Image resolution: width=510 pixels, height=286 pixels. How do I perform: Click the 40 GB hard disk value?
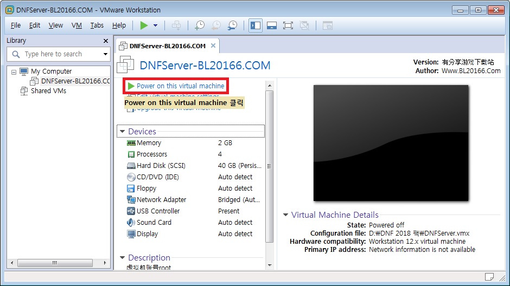pos(240,166)
